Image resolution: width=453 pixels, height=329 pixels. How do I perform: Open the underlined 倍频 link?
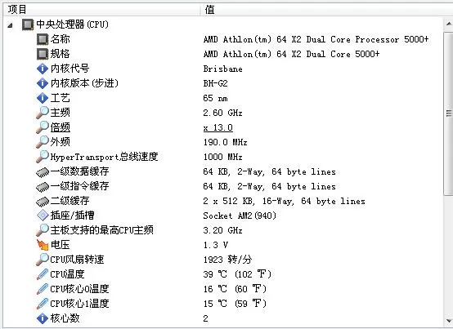60,127
